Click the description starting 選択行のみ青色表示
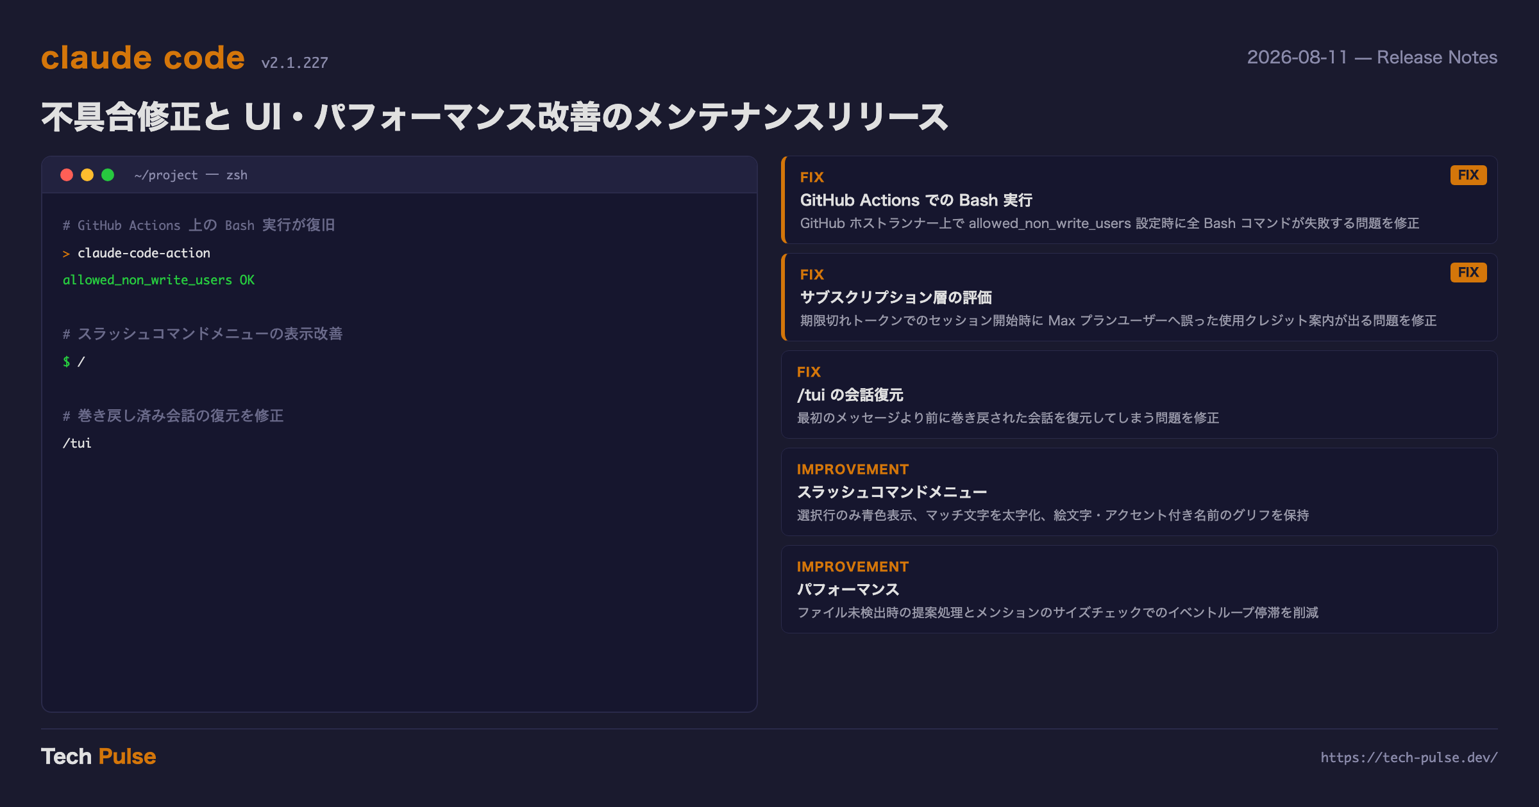Image resolution: width=1539 pixels, height=807 pixels. coord(1053,516)
